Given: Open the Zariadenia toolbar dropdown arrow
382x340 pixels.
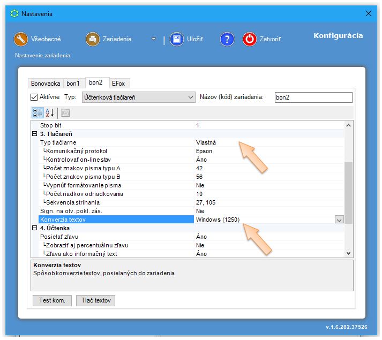Looking at the screenshot, I should click(154, 39).
